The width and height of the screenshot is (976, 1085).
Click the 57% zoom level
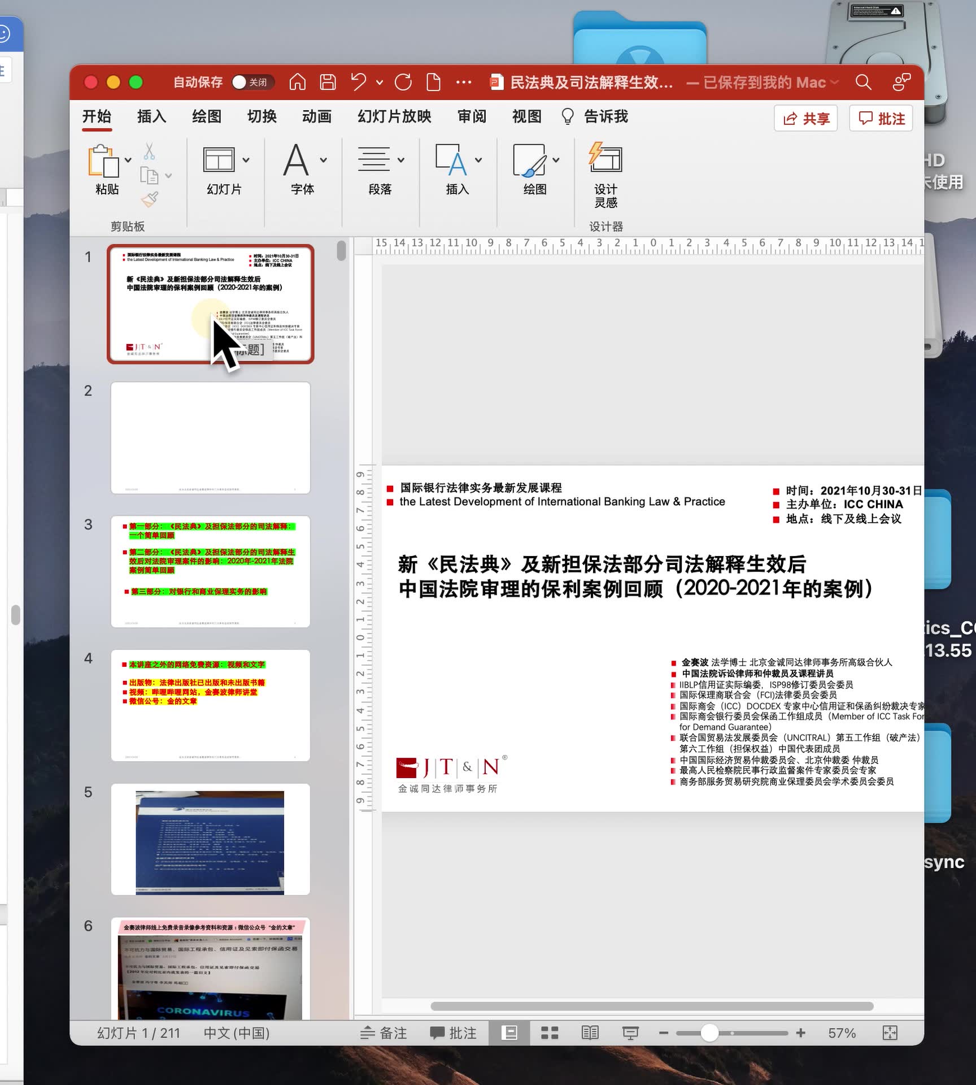(842, 1033)
